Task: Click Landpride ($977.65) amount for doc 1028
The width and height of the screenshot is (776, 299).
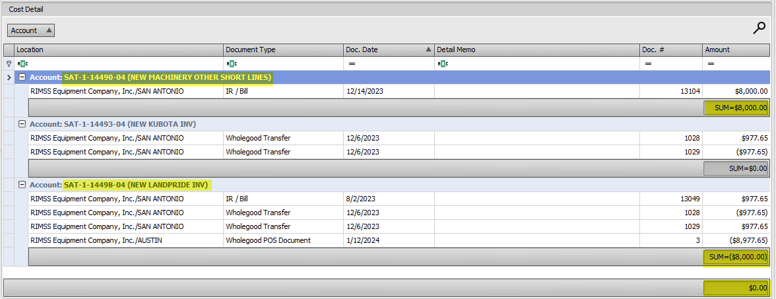Action: tap(736, 213)
